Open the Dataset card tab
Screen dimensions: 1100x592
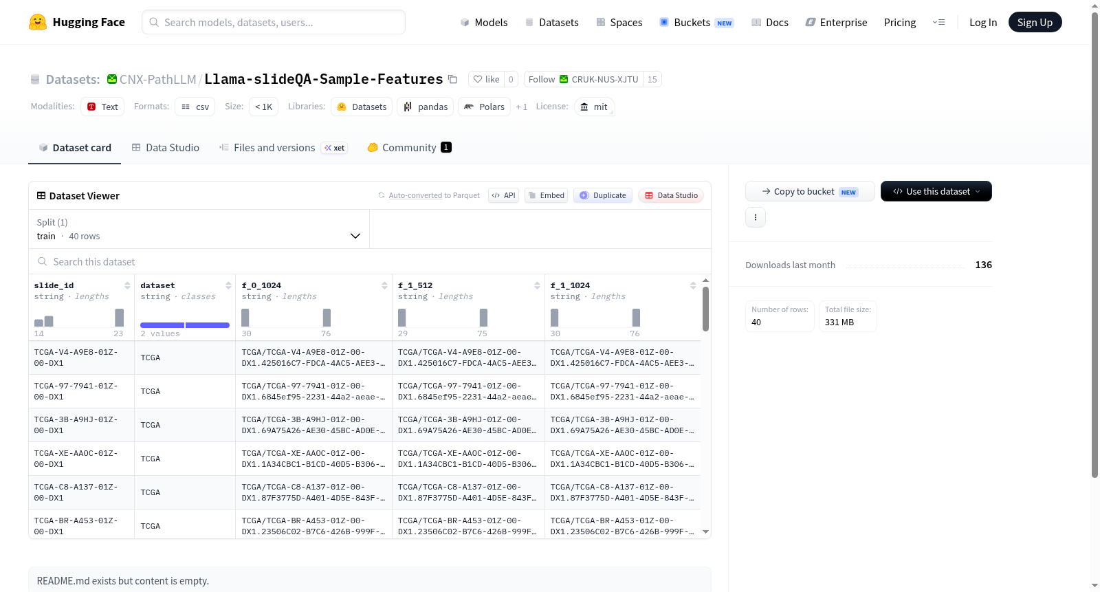pos(74,147)
